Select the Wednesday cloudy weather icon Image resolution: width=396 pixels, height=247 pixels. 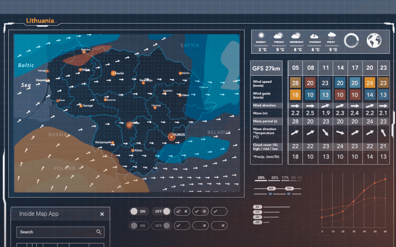coord(296,36)
